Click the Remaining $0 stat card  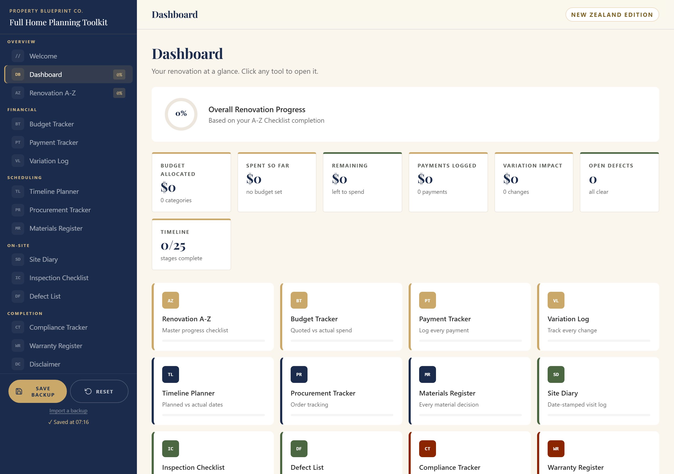pyautogui.click(x=363, y=182)
